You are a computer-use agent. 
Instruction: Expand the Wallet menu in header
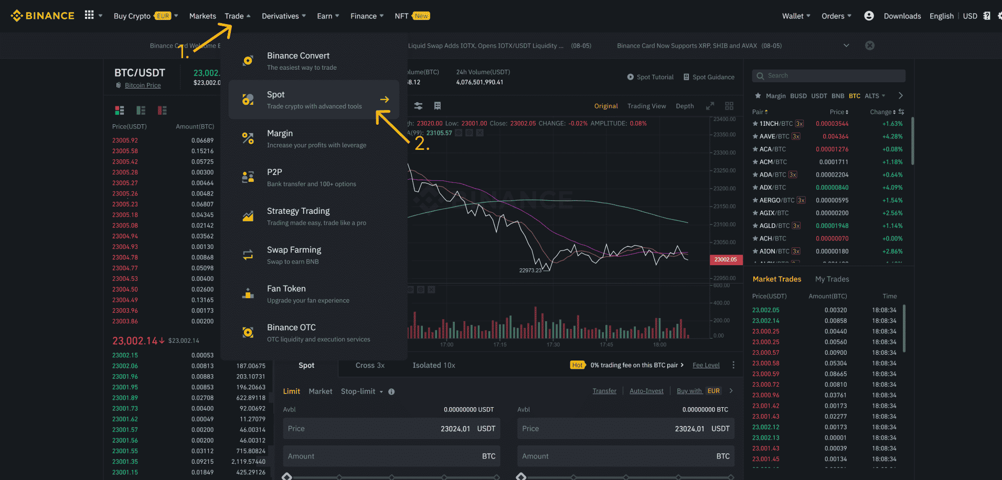pos(796,16)
